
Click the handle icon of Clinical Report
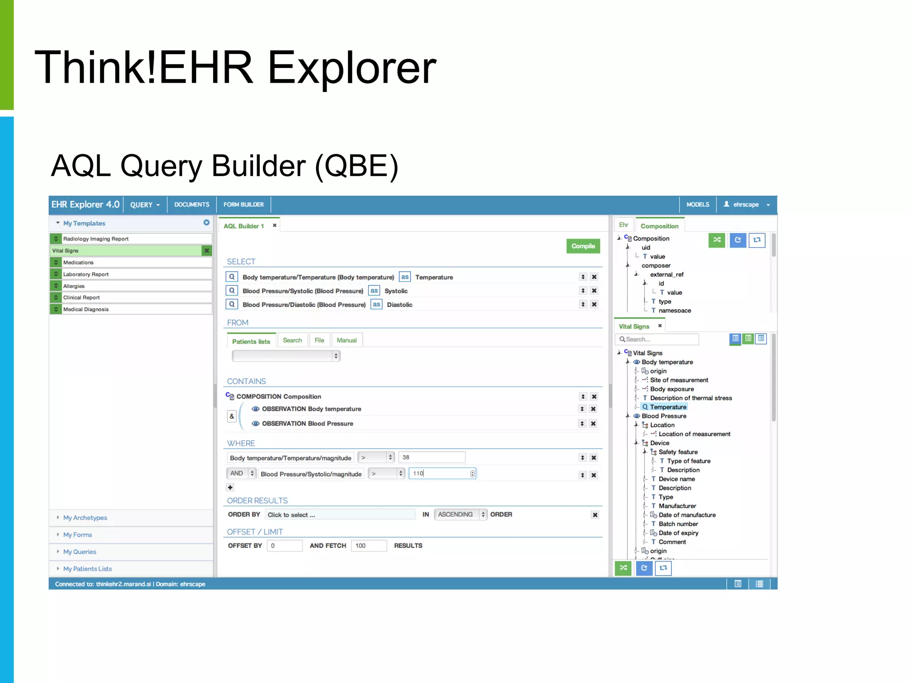point(56,297)
